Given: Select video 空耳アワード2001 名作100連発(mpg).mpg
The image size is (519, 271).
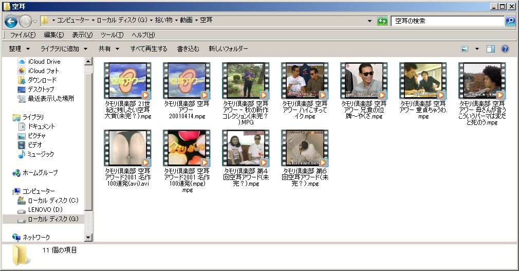Looking at the screenshot, I should (x=187, y=161).
